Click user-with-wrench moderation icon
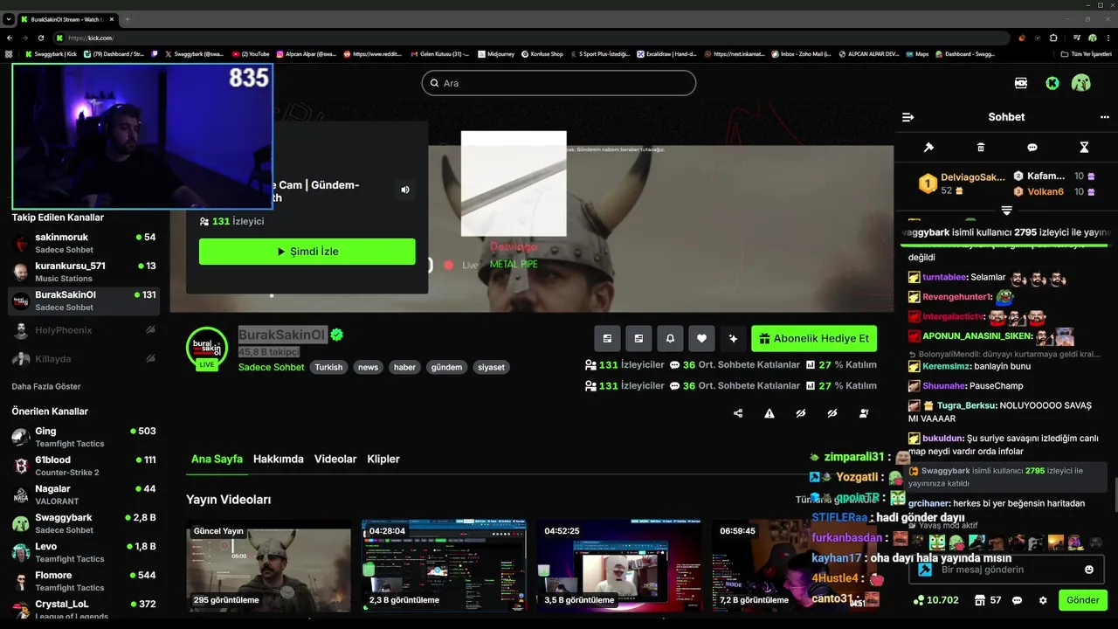The height and width of the screenshot is (629, 1118). tap(864, 413)
